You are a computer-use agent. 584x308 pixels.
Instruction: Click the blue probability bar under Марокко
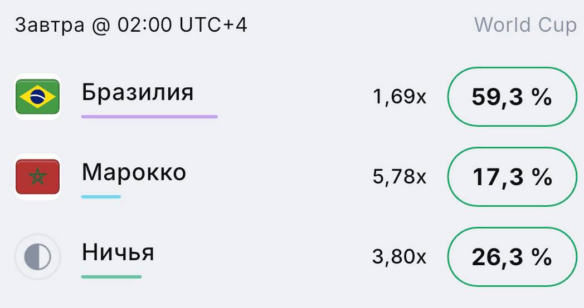pyautogui.click(x=101, y=197)
